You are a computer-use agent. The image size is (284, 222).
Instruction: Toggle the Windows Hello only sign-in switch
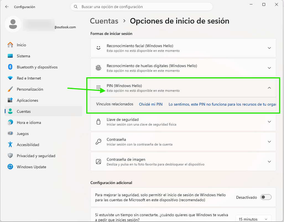pyautogui.click(x=266, y=197)
